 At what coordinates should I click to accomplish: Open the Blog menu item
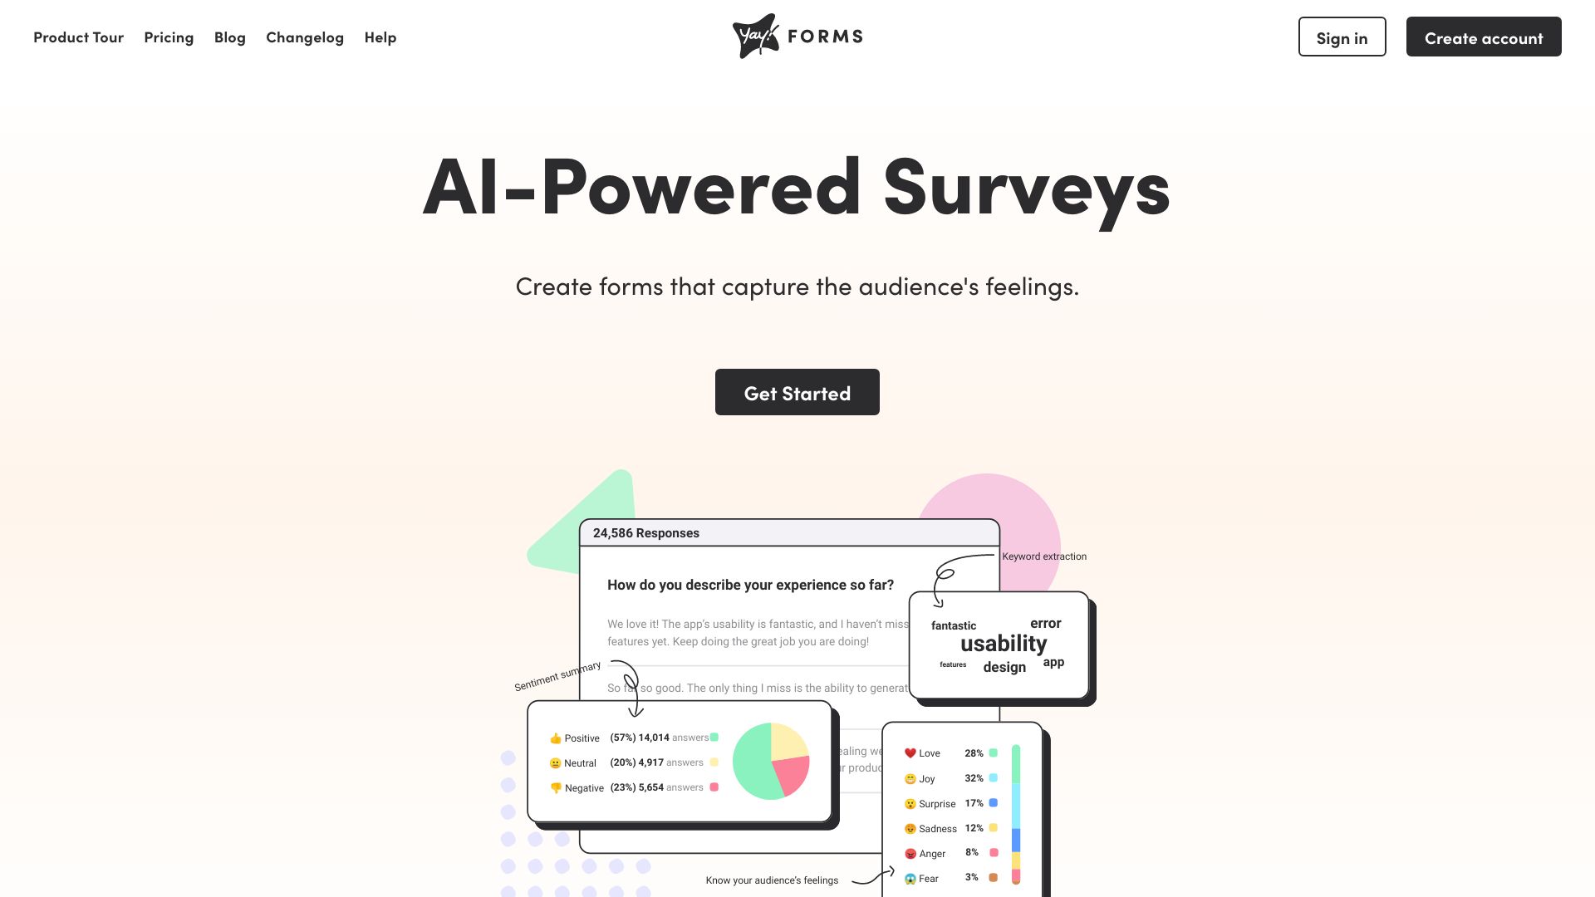coord(230,37)
